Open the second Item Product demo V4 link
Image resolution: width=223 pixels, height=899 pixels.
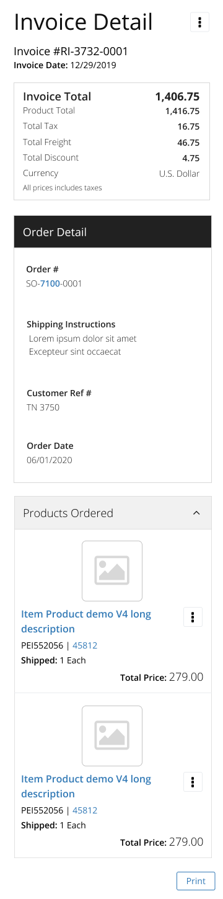tap(86, 786)
